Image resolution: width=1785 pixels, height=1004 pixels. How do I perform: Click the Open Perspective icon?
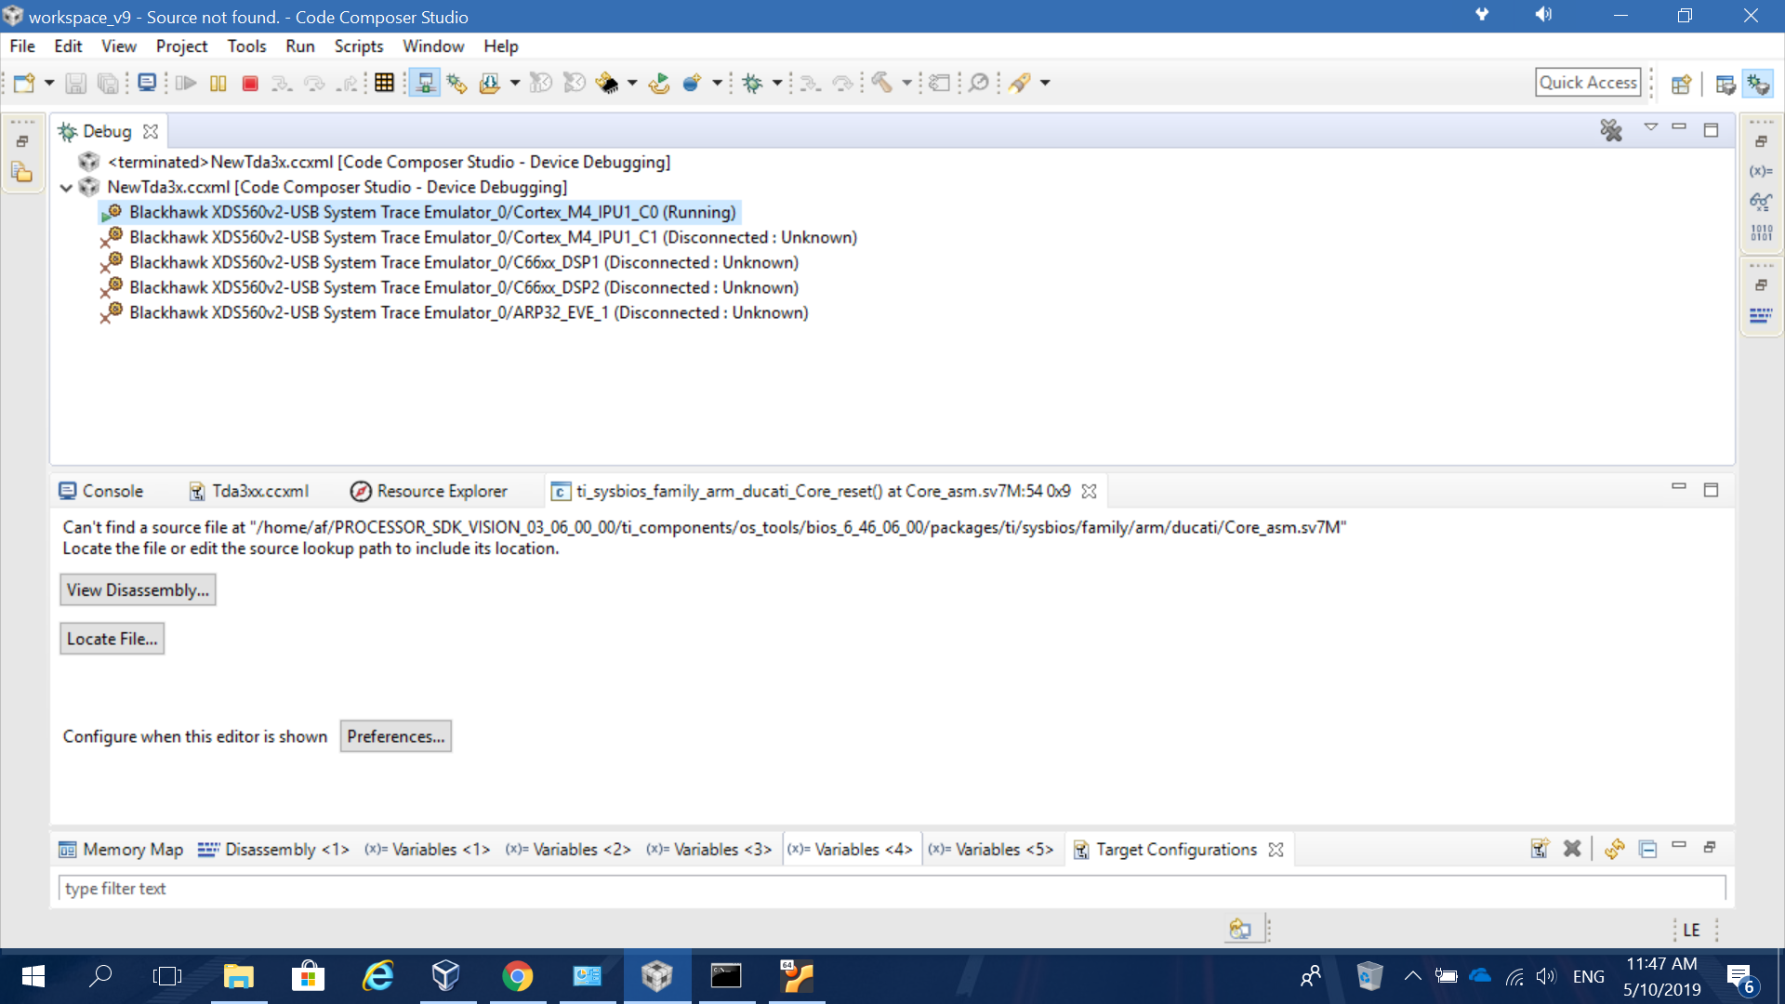[x=1681, y=84]
